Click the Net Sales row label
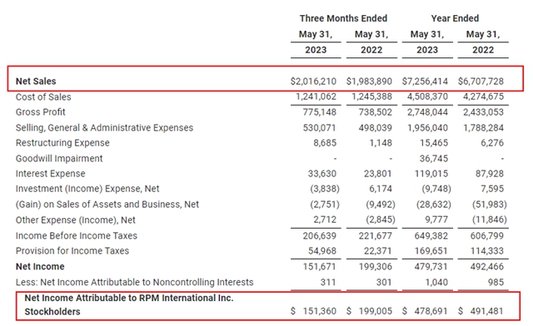 tap(36, 81)
